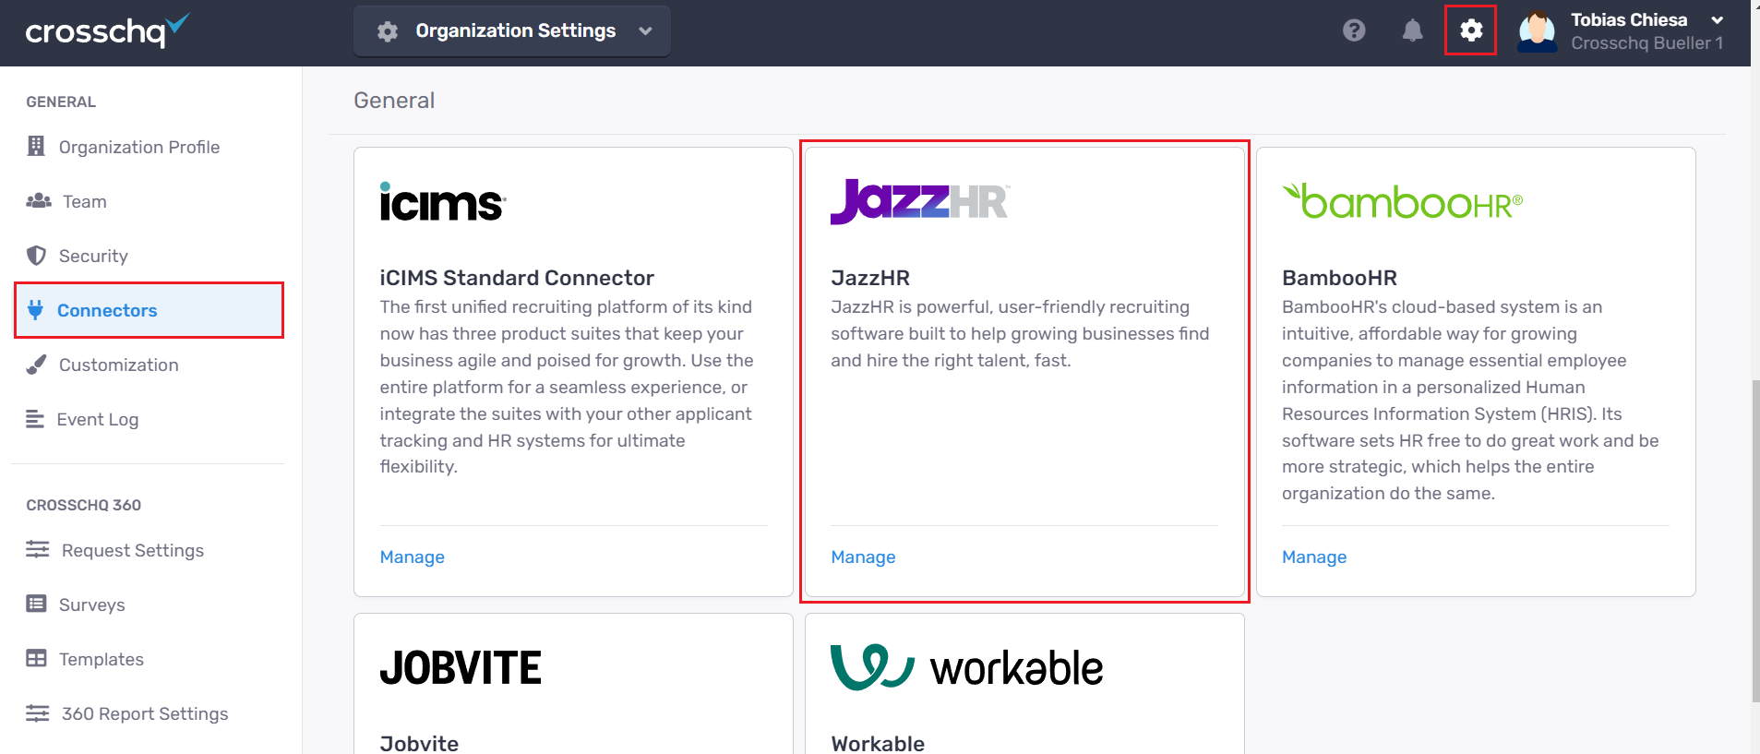Viewport: 1760px width, 754px height.
Task: Select the iCIMS Standard Connector title
Action: point(517,278)
